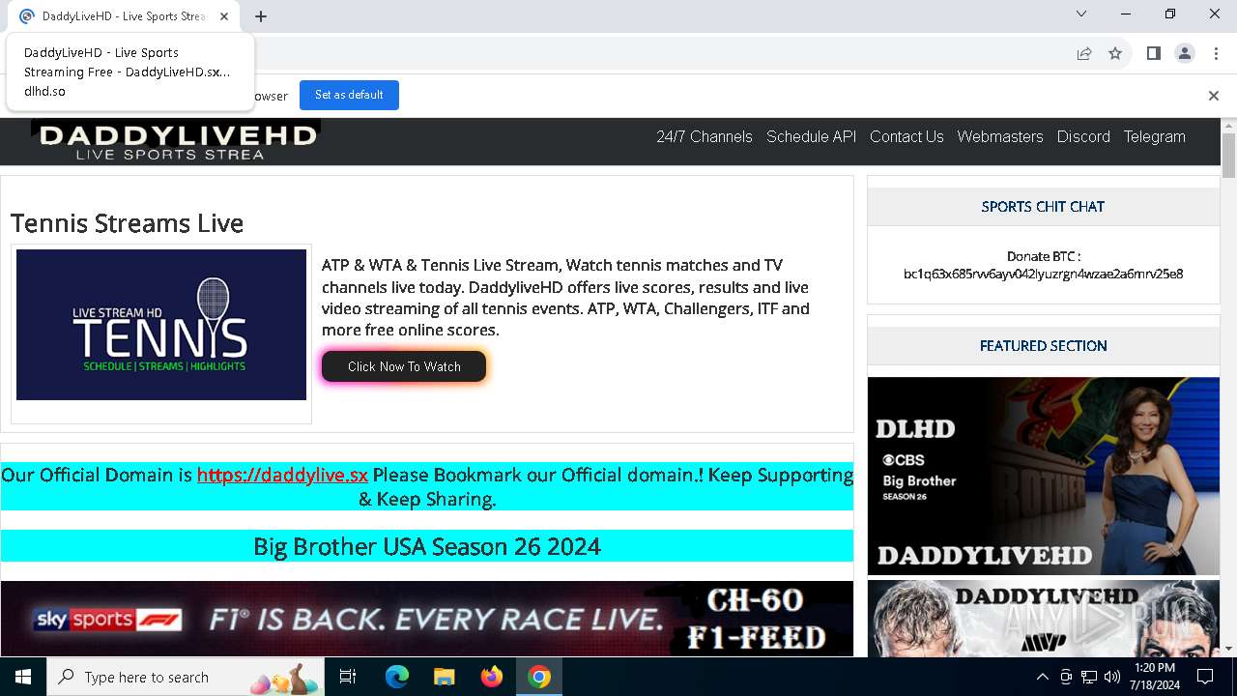The image size is (1237, 696).
Task: Toggle Chrome side panel icon
Action: pos(1153,54)
